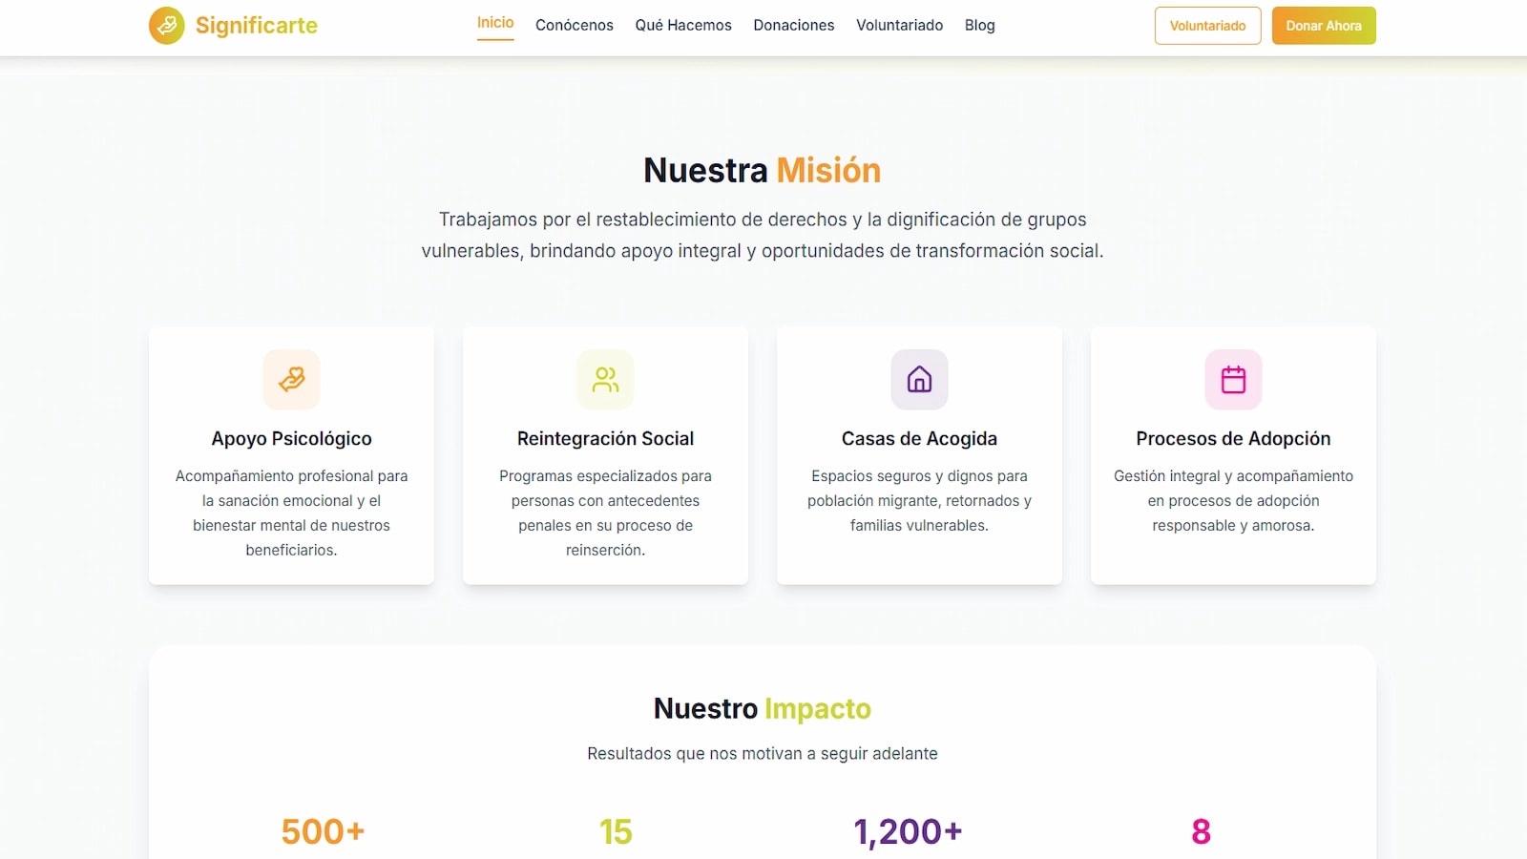Click the Procesos de Adopción calendar icon
The image size is (1527, 859).
point(1233,379)
